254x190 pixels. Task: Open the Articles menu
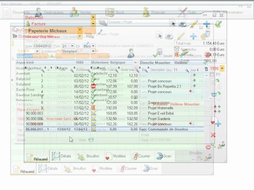tap(80, 13)
